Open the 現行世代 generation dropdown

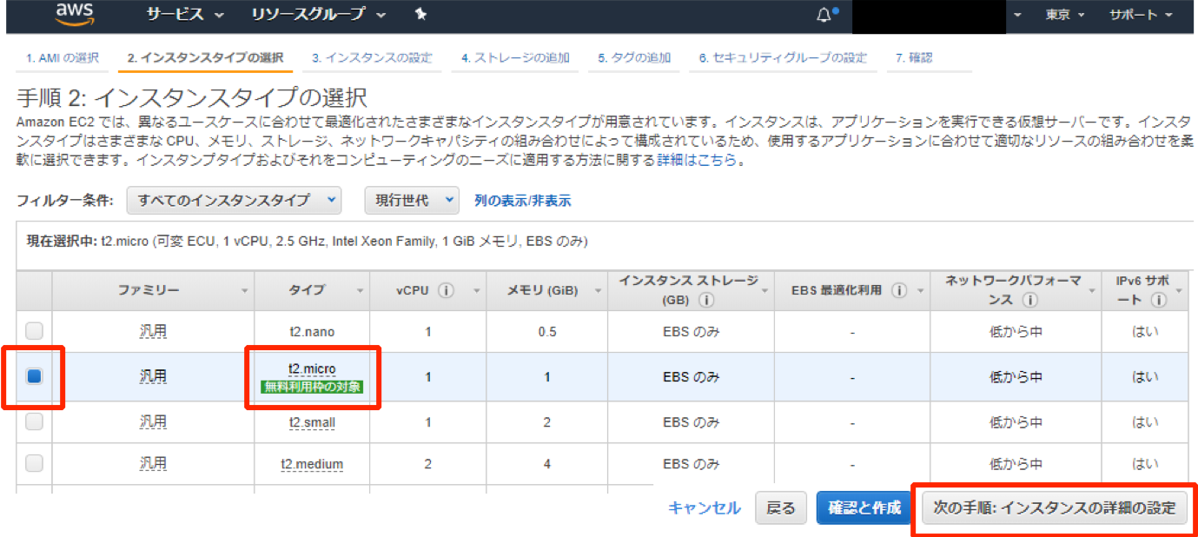tap(412, 200)
